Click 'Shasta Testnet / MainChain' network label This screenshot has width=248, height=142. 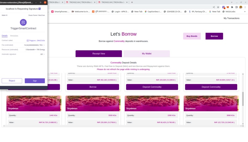point(37,15)
